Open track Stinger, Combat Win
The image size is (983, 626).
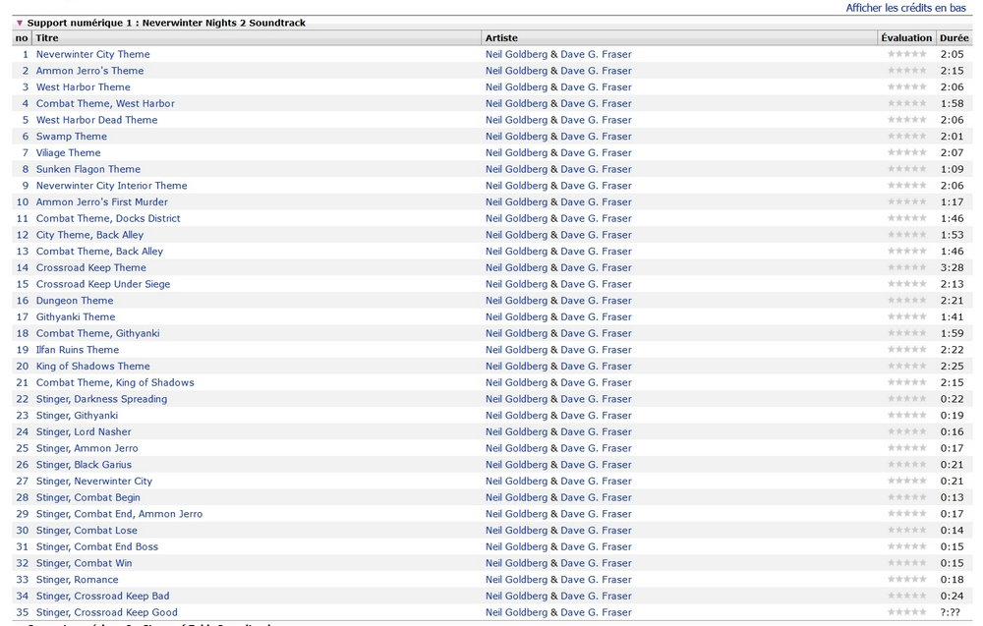click(x=84, y=563)
